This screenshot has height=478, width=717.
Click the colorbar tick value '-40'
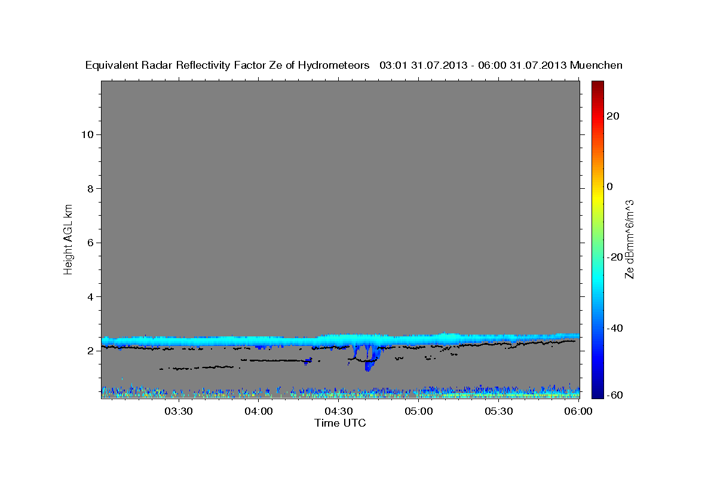pos(614,328)
